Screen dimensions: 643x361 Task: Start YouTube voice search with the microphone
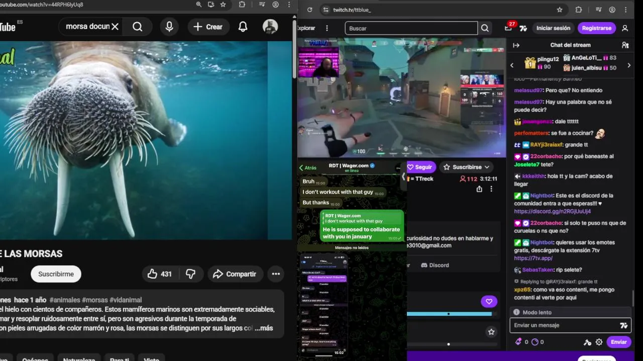pyautogui.click(x=169, y=27)
